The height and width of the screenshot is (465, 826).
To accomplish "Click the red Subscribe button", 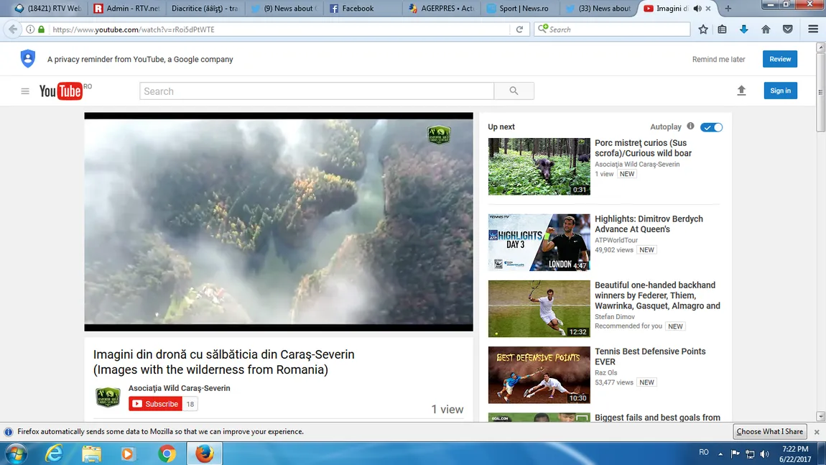I will coord(155,404).
